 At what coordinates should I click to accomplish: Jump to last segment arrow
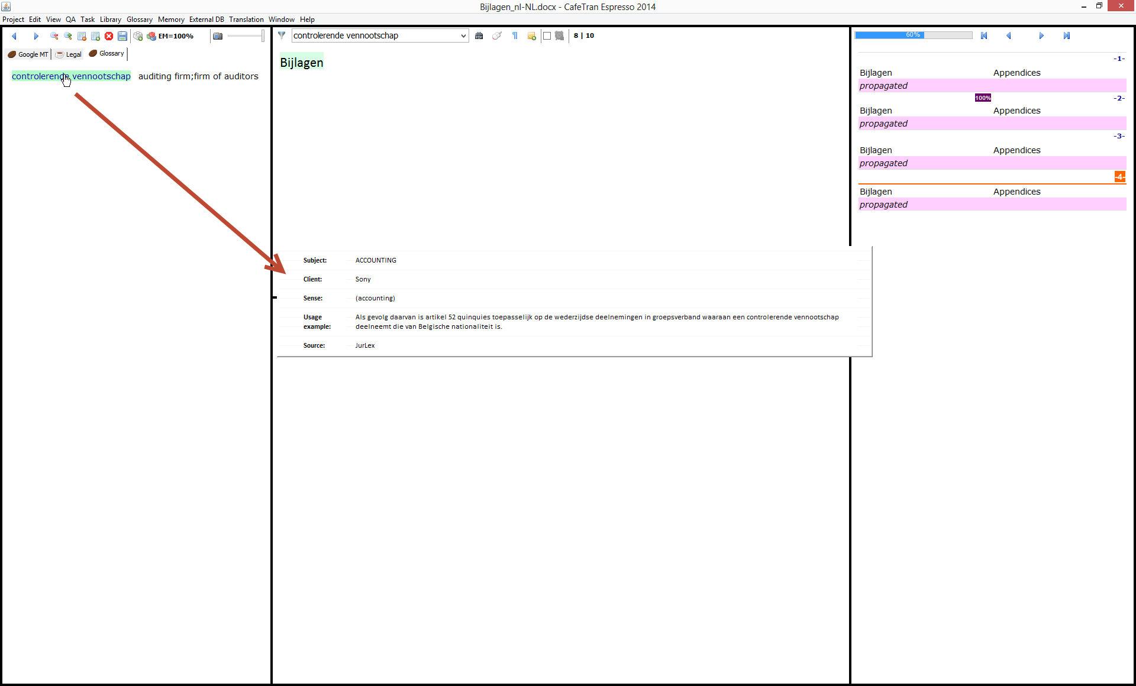point(1066,36)
